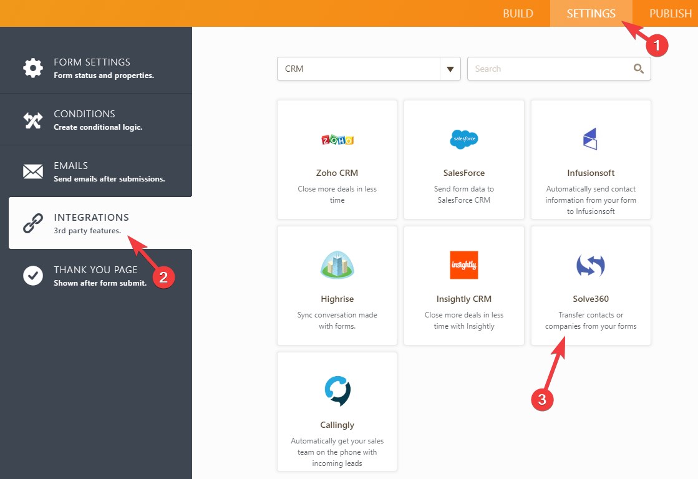This screenshot has height=479, width=698.
Task: Select the Highrise title
Action: [337, 299]
